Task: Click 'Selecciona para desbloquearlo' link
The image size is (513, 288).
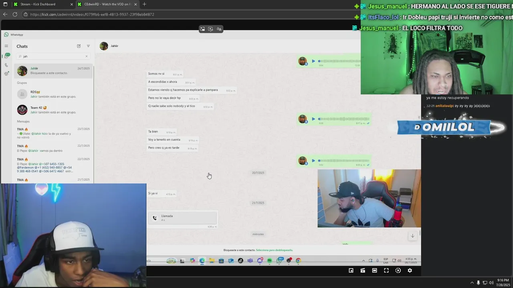Action: coord(274,250)
